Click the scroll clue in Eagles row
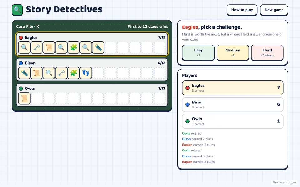This screenshot has height=187, width=300. (49, 47)
